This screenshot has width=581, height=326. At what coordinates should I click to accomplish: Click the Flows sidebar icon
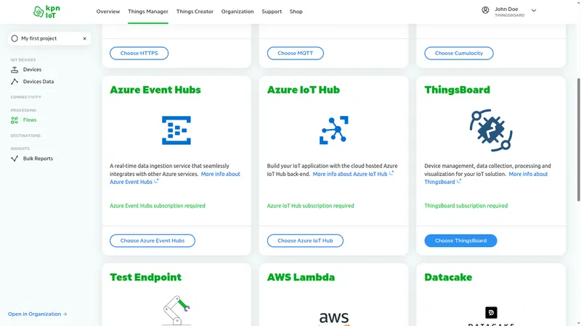click(15, 120)
